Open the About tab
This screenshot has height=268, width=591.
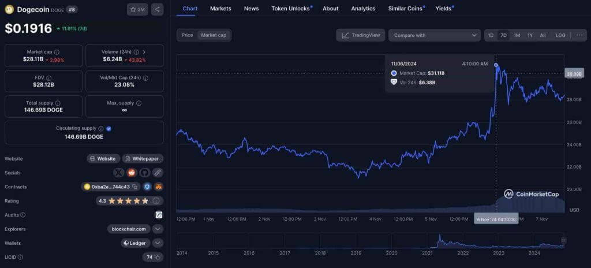(331, 8)
